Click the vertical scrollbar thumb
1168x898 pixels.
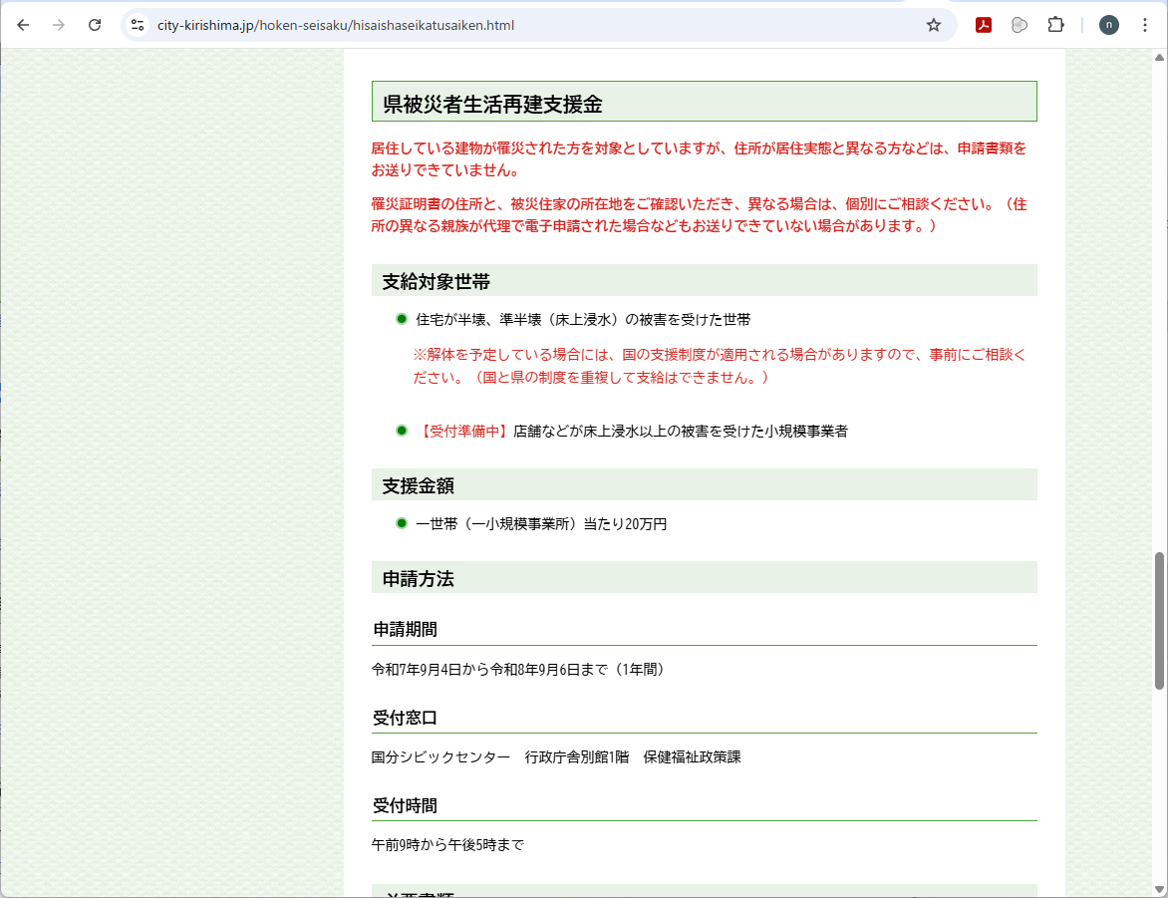point(1159,618)
